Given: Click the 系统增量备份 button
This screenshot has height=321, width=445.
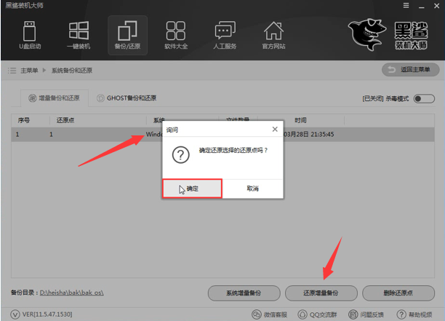Looking at the screenshot, I should (x=244, y=293).
